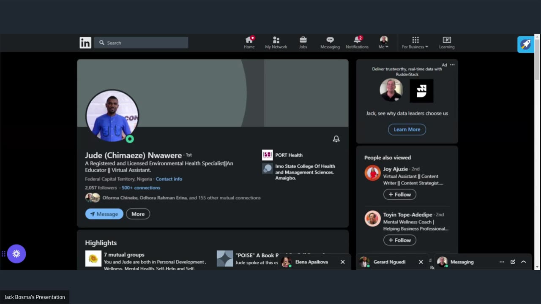Click the profile notification bell icon
The image size is (541, 304).
(336, 139)
